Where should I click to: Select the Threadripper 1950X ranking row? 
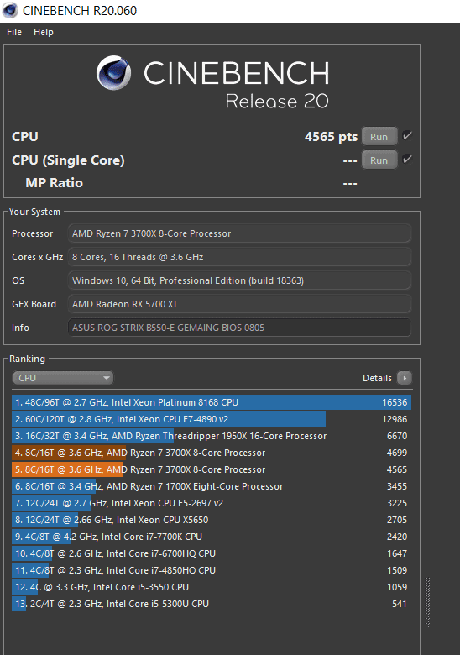[212, 436]
